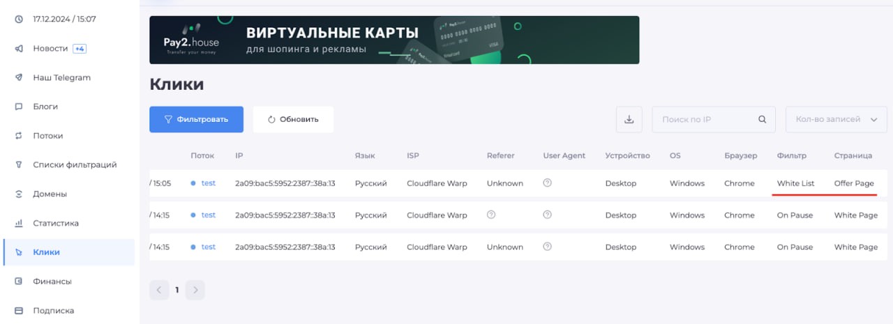
Task: Focus the Поиск по IP search field
Action: [705, 119]
